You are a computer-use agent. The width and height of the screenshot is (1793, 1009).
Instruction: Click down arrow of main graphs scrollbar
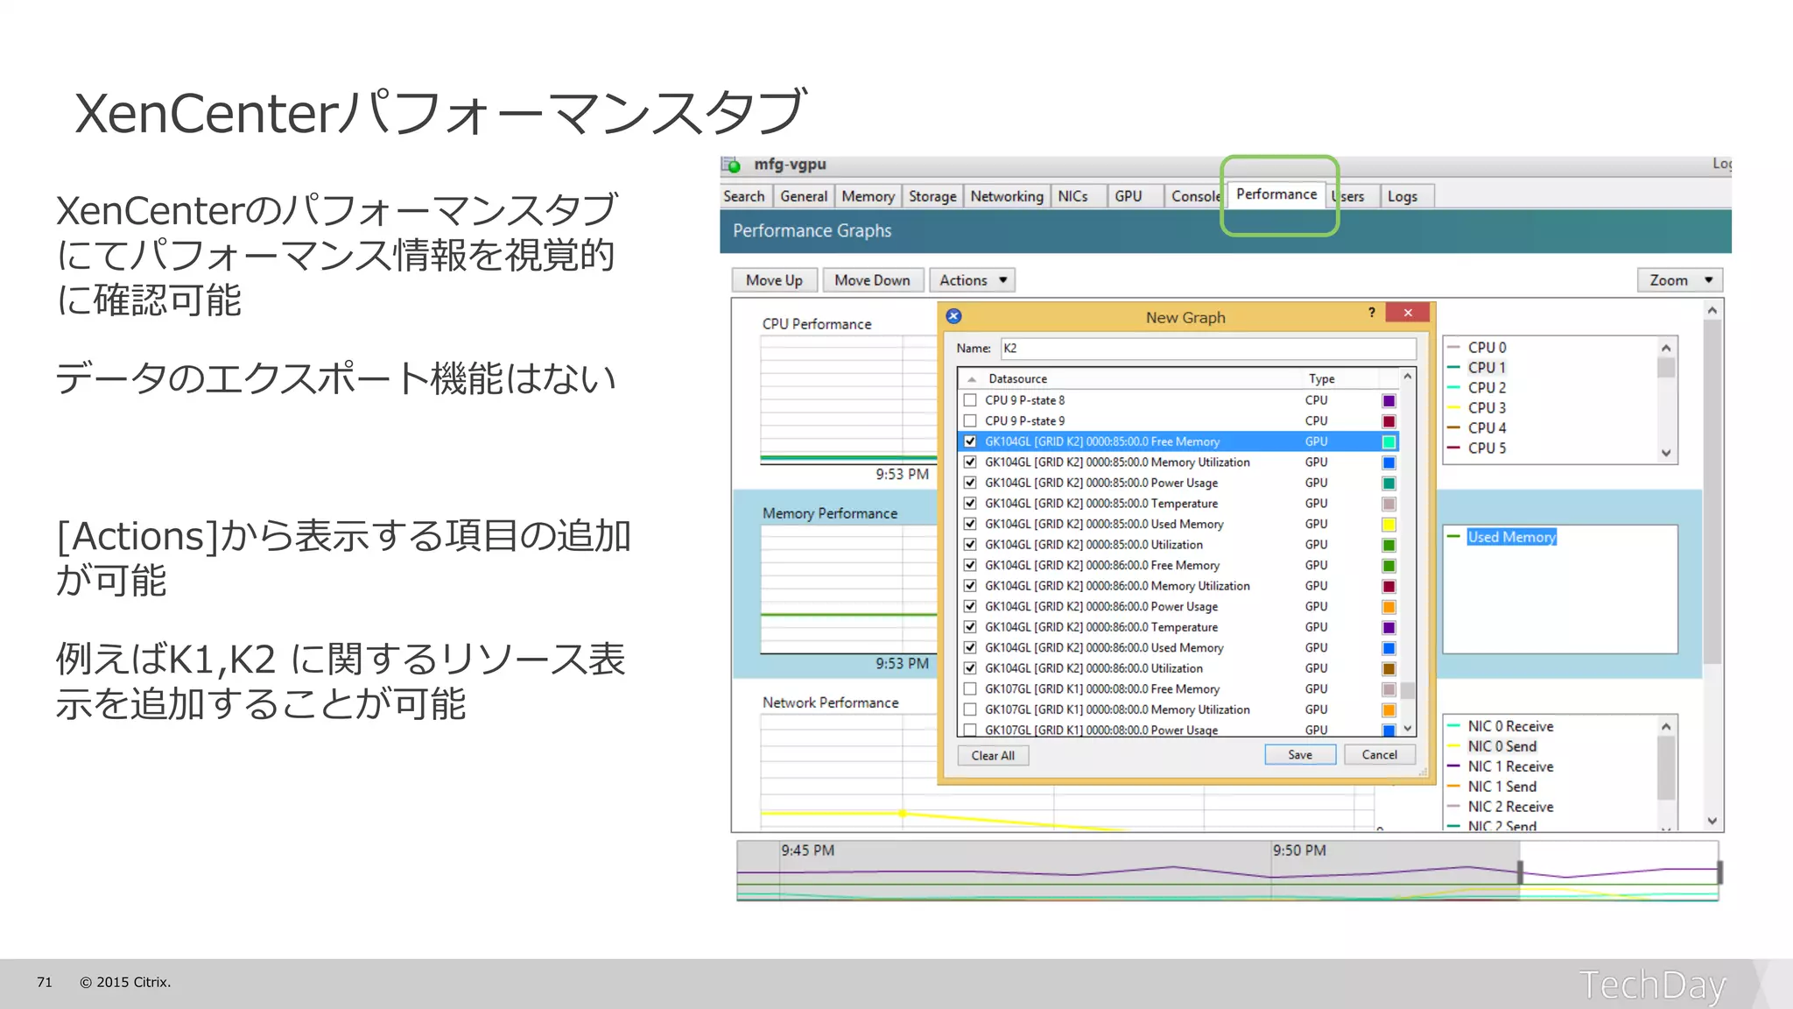[x=1712, y=821]
